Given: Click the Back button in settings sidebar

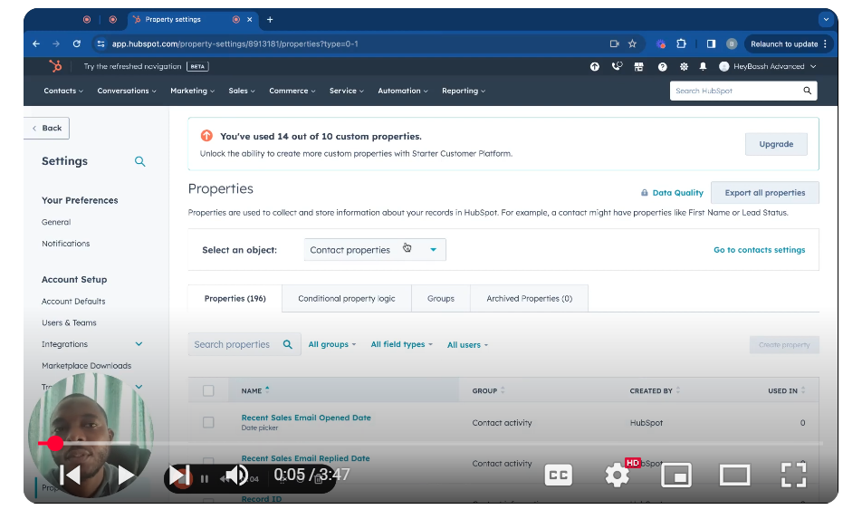Looking at the screenshot, I should (47, 128).
